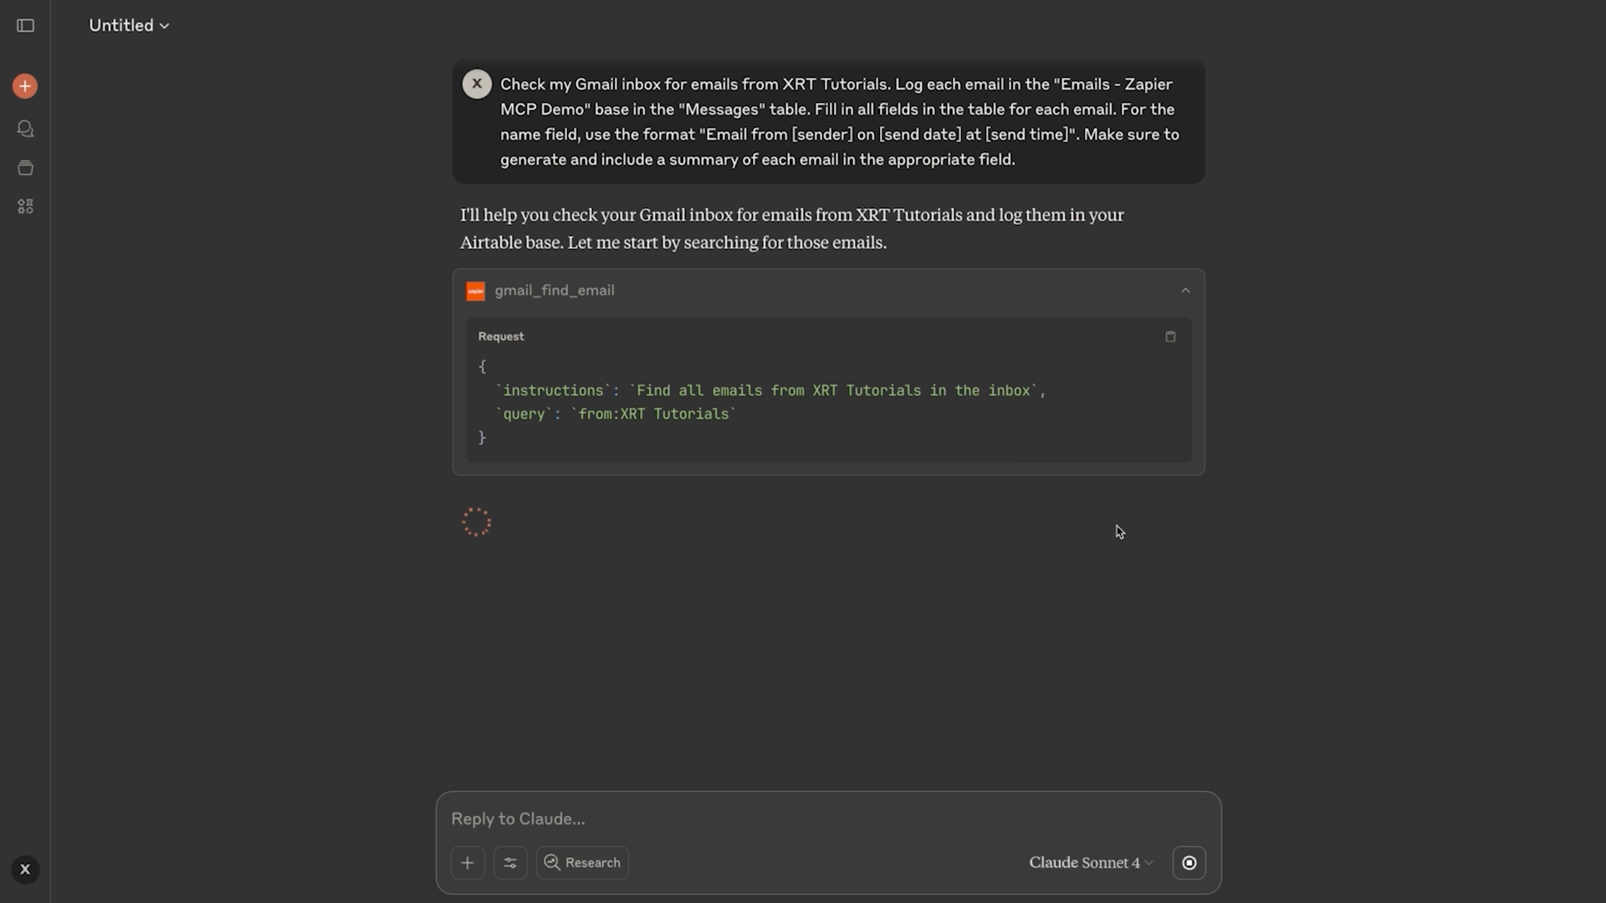Viewport: 1606px width, 903px height.
Task: Copy the Request JSON using the copy icon
Action: click(1170, 336)
